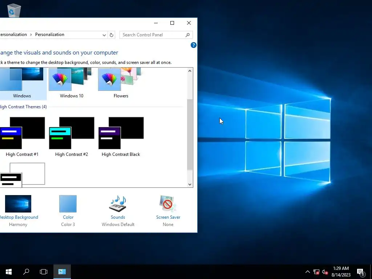
Task: Click the Personalization breadcrumb segment
Action: tap(49, 35)
